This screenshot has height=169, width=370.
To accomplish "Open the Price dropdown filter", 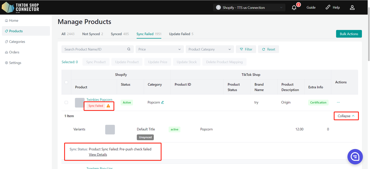I will tap(160, 49).
